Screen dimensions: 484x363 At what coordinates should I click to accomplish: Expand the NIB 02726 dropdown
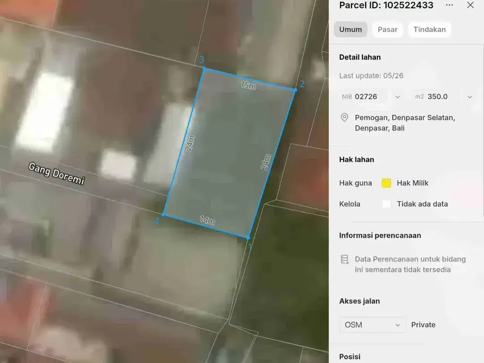point(398,97)
